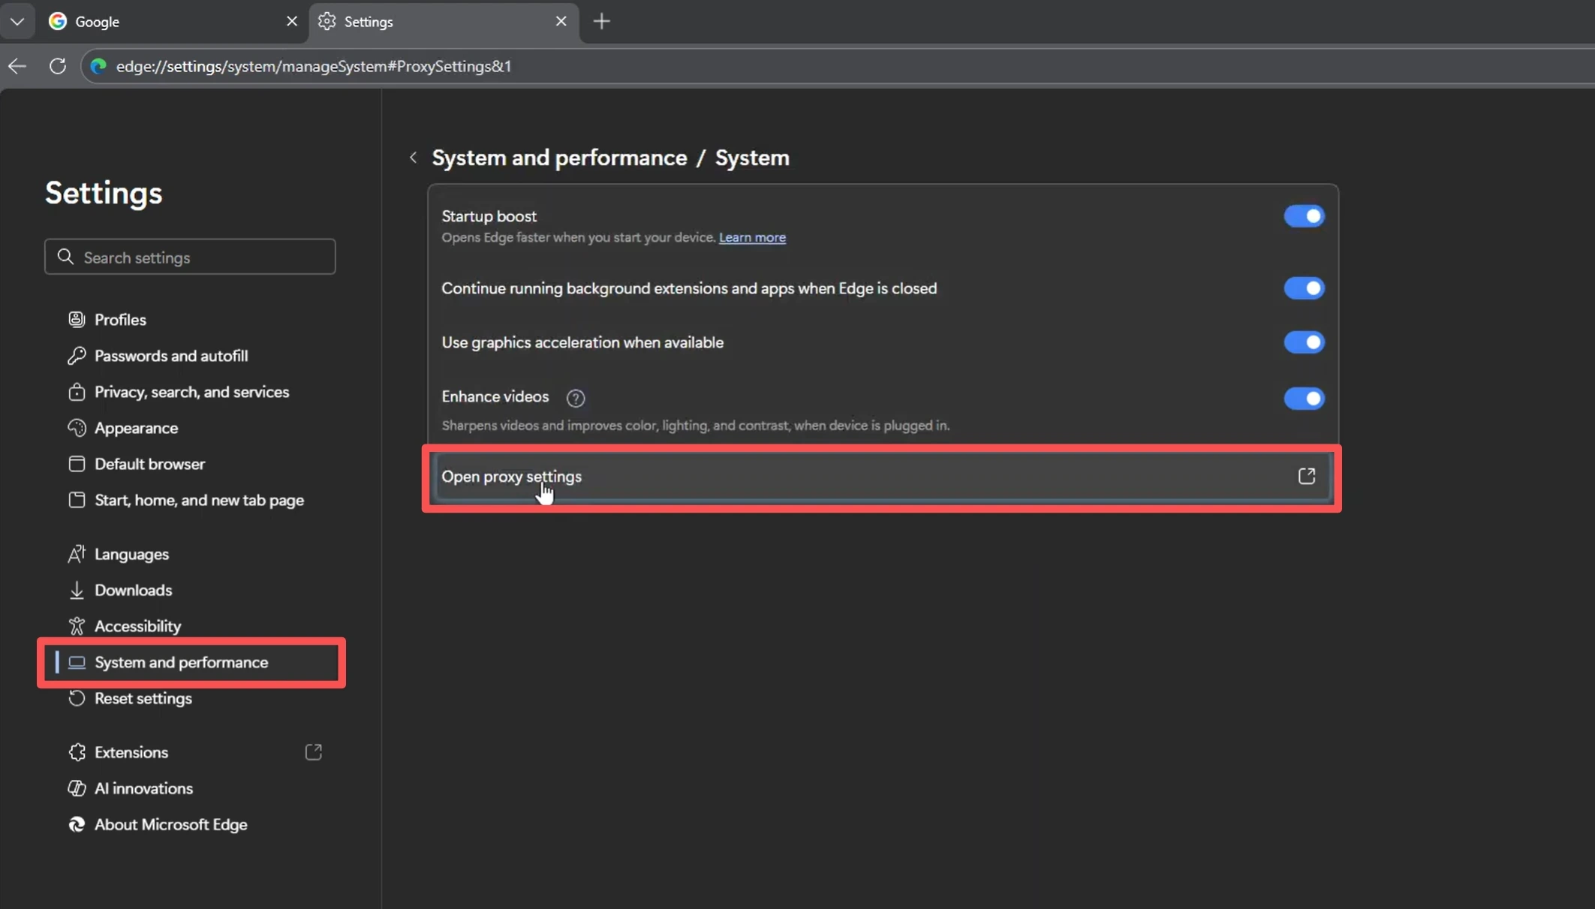
Task: Click proxy settings external link icon
Action: coord(1307,476)
